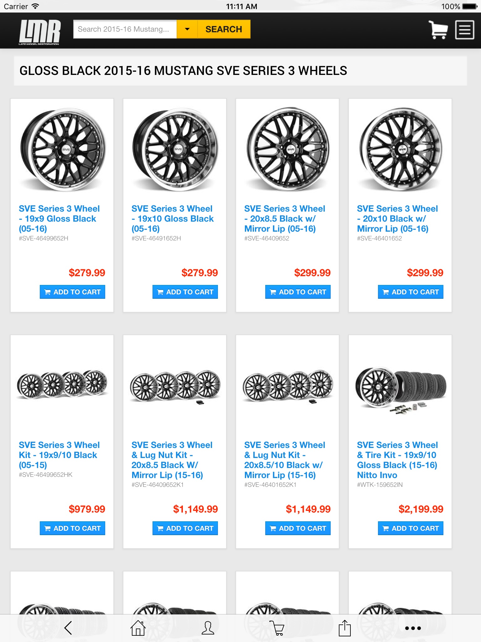
Task: Add the $2,199.99 tire kit to cart
Action: click(x=411, y=528)
